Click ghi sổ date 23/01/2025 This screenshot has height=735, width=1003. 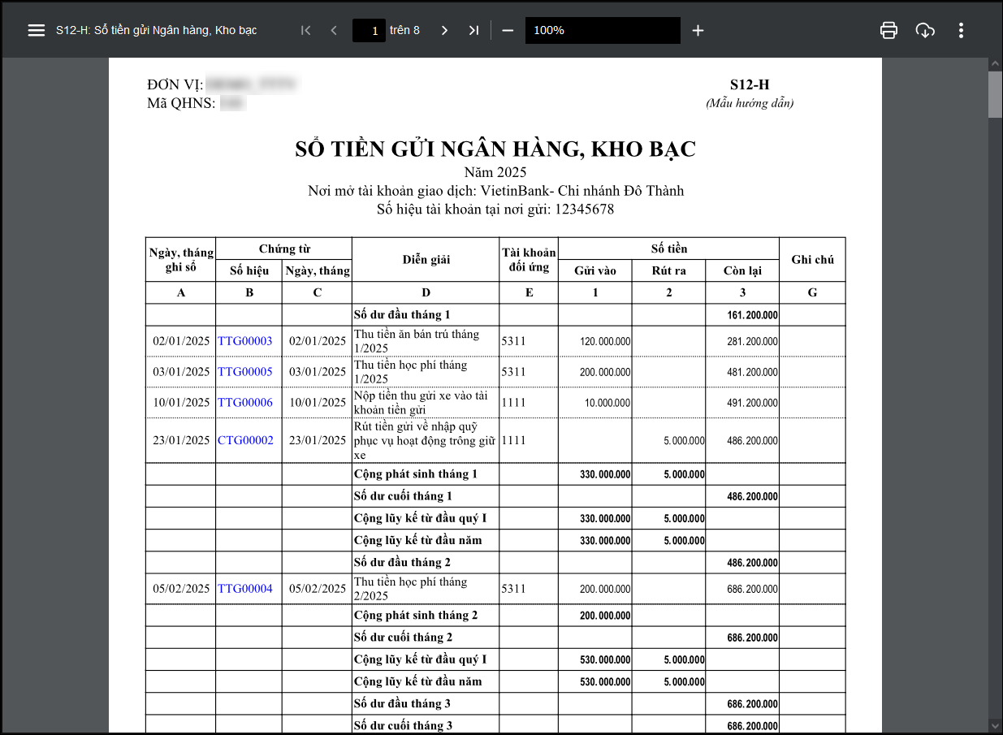click(181, 440)
